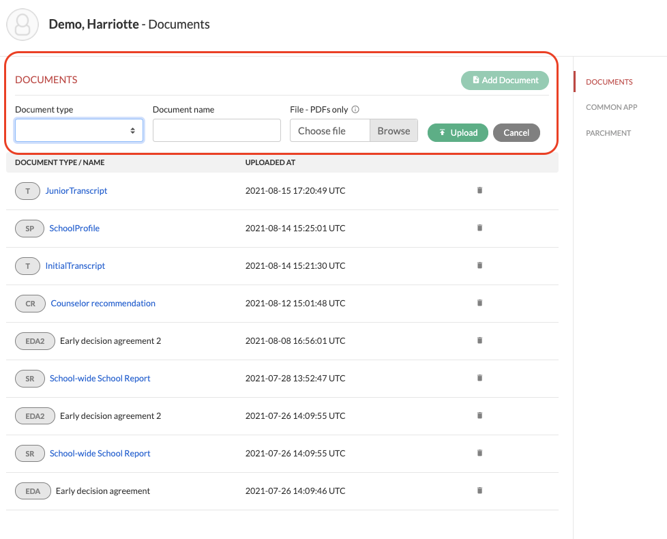Click timestamp 2021-07-26 14:09:46 UTC

click(x=295, y=491)
